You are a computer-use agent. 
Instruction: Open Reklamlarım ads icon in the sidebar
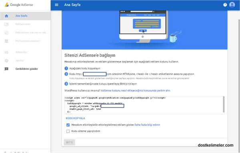pyautogui.click(x=6, y=24)
